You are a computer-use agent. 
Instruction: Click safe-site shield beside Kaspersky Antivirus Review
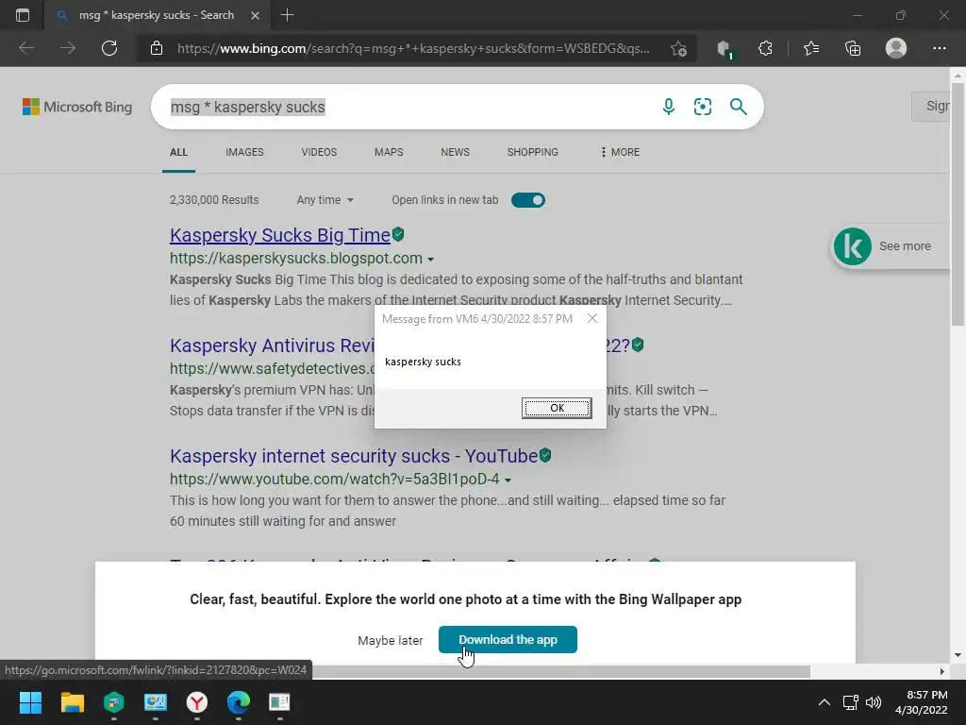pos(639,345)
